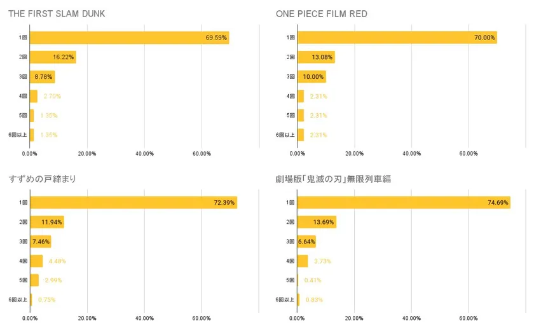Click the 69.59% bar in THE FIRST SLAM DUNK
Screen dimensions: 534x330
[x=130, y=38]
